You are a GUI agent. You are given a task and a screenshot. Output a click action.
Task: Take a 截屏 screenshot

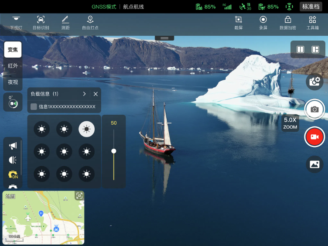tap(238, 22)
